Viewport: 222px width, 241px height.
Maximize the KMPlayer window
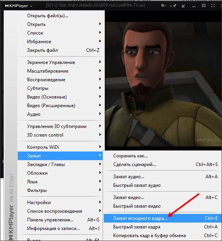coord(204,5)
